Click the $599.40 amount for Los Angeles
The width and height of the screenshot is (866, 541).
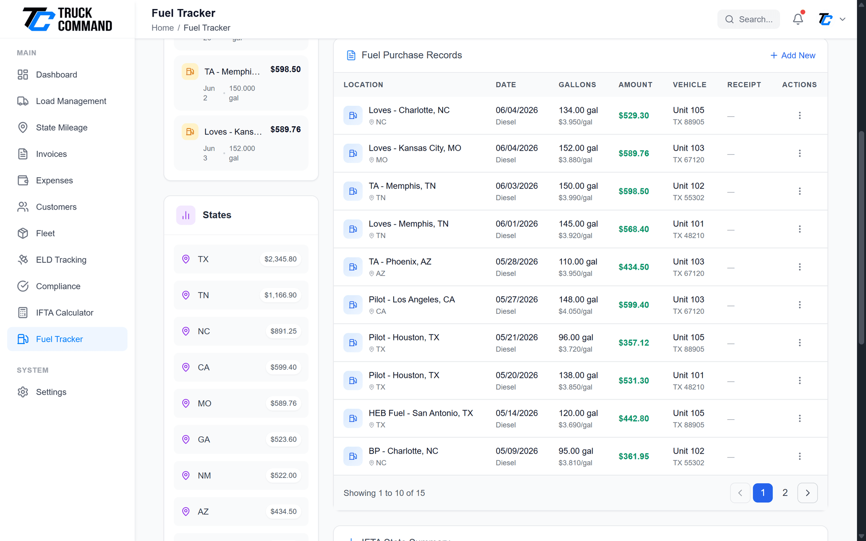tap(634, 305)
